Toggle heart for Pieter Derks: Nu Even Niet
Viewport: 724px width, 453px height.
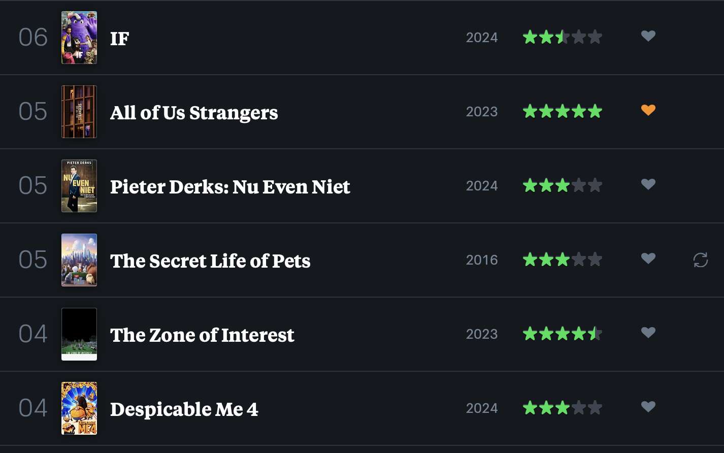648,184
